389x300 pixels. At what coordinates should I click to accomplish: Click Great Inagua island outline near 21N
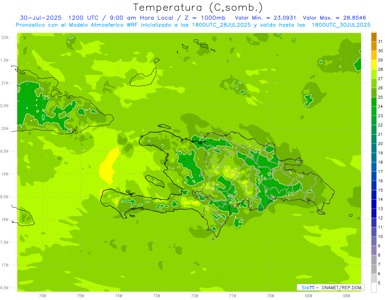143,78
